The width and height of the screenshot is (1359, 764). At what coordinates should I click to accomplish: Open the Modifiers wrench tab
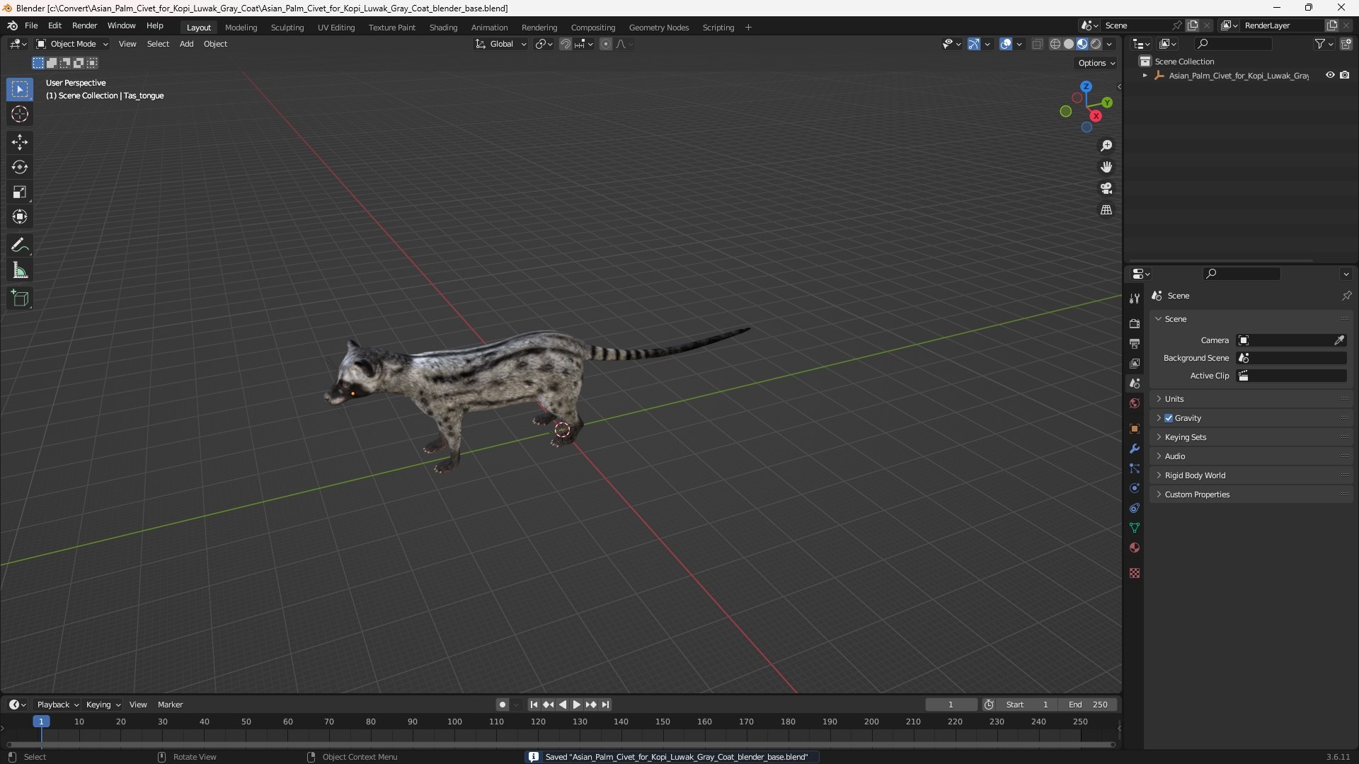[1135, 448]
